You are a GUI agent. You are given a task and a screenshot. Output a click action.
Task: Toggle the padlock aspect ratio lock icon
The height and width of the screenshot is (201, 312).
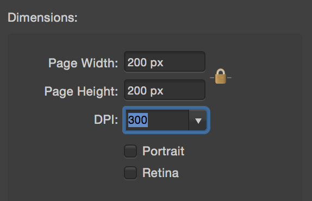221,77
